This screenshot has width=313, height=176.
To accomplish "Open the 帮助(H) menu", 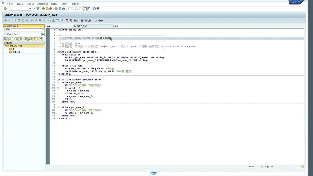I will point(75,4).
